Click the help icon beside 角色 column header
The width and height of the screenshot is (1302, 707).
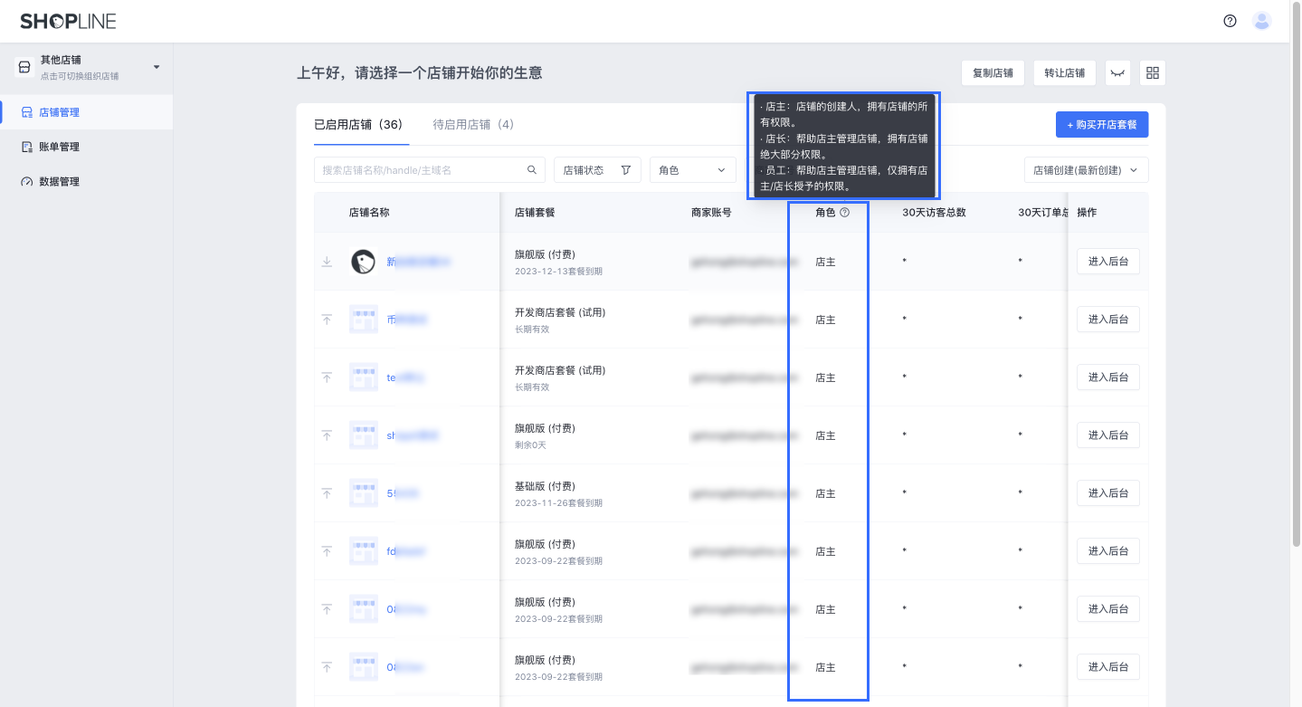pyautogui.click(x=845, y=213)
